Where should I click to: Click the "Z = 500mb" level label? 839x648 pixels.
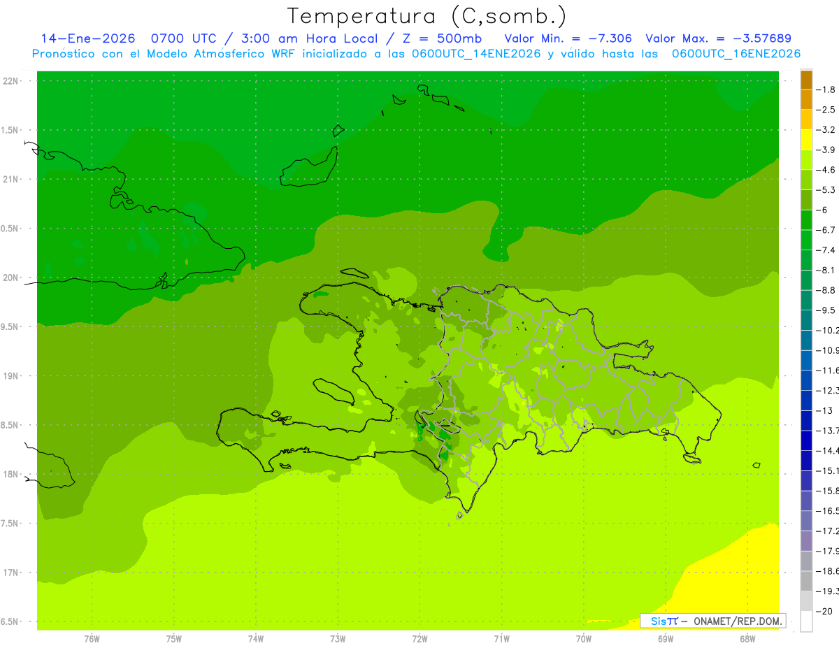coord(441,38)
